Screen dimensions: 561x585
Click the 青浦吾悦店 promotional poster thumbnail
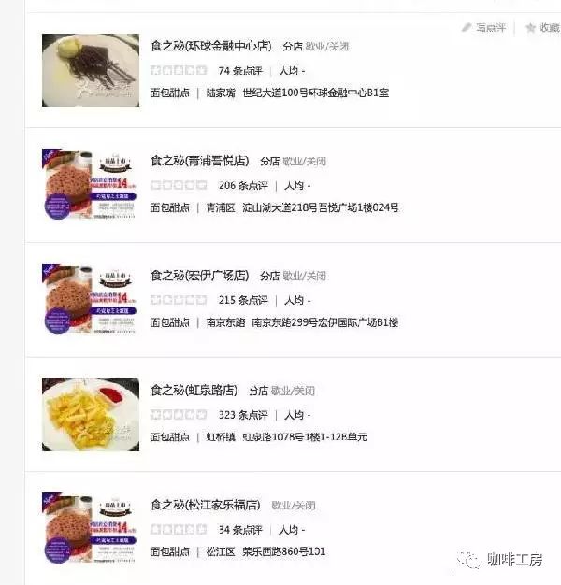(89, 184)
